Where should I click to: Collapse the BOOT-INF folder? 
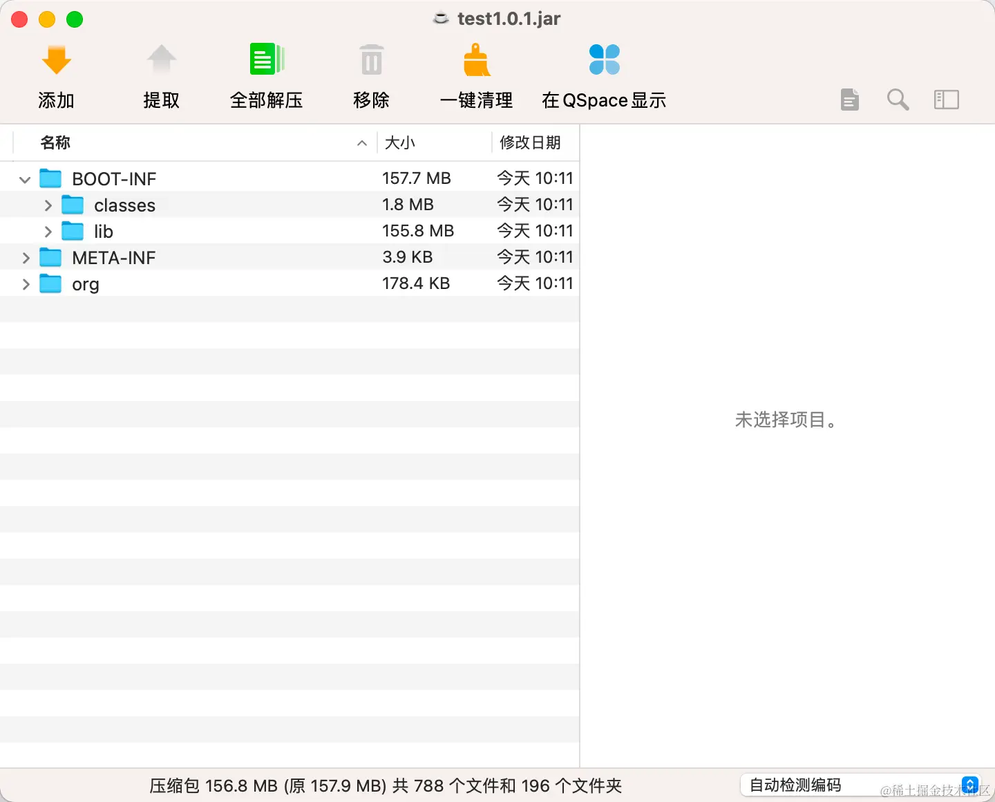(x=25, y=180)
